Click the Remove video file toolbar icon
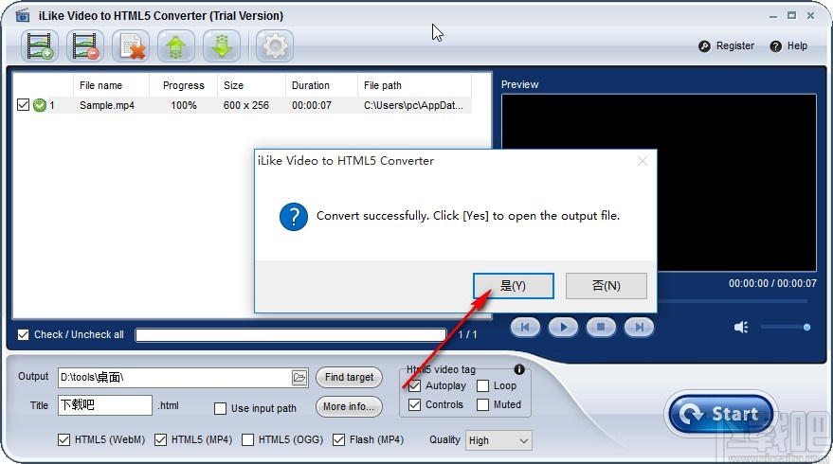This screenshot has width=833, height=464. pyautogui.click(x=85, y=46)
